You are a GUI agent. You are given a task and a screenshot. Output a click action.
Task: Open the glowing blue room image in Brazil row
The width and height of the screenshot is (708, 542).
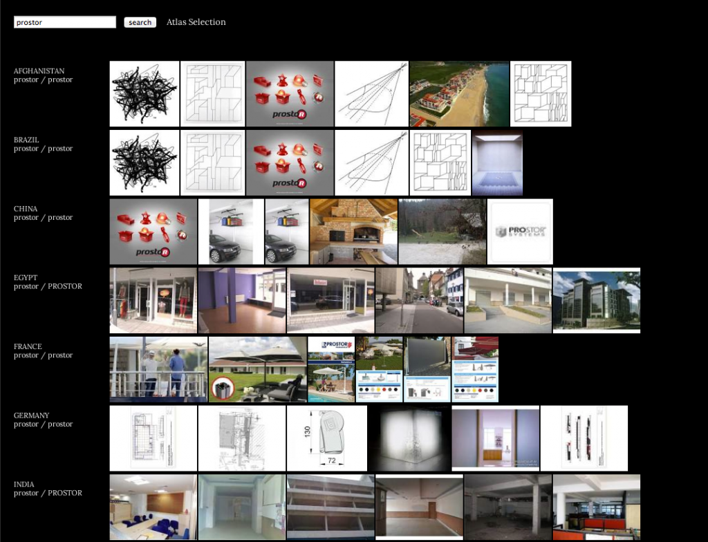pyautogui.click(x=497, y=162)
